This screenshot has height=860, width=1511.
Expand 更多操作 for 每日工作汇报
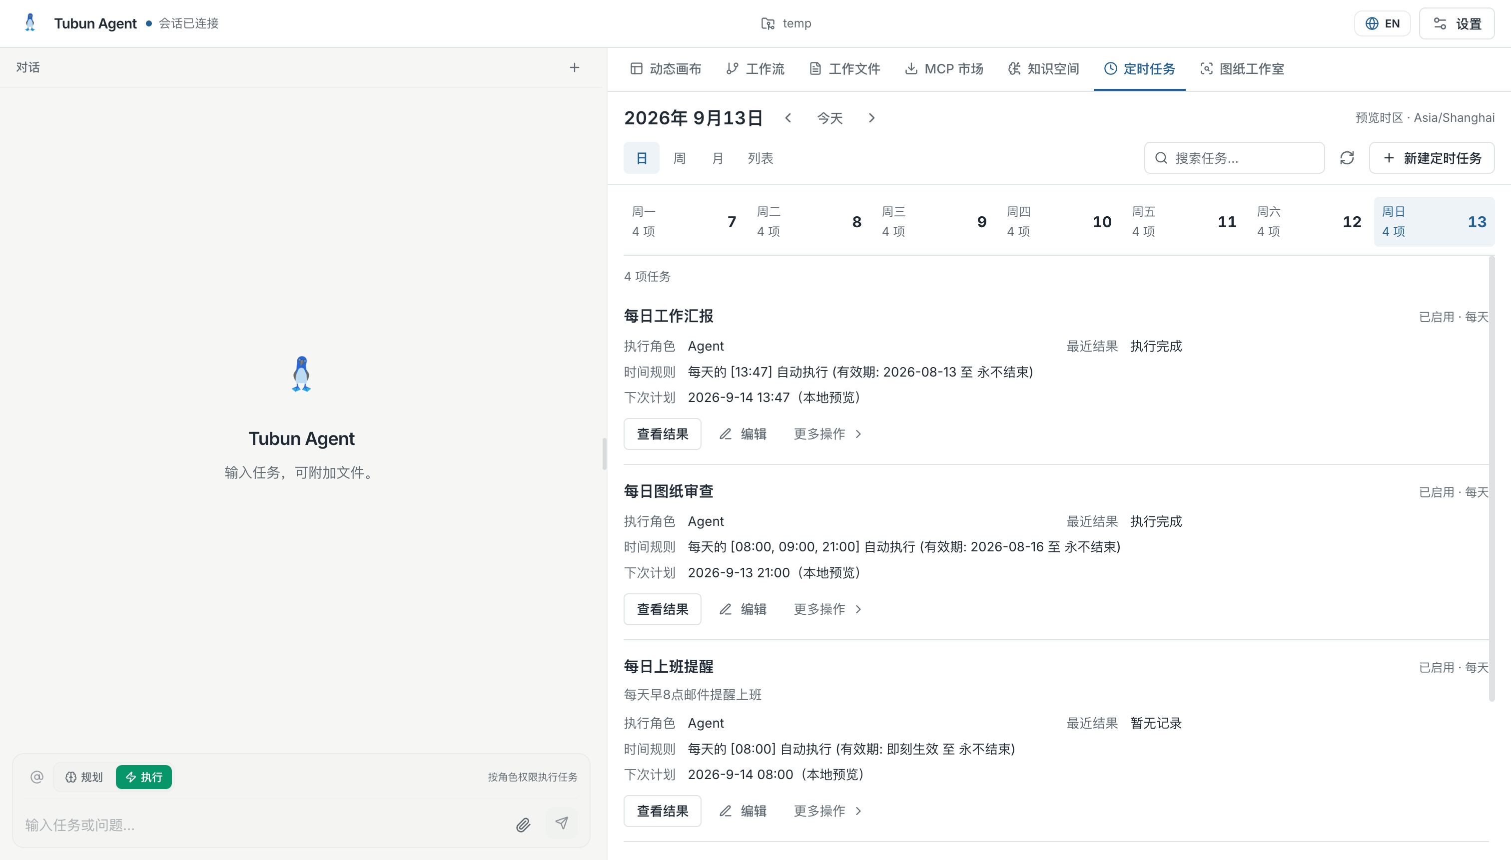pos(828,434)
